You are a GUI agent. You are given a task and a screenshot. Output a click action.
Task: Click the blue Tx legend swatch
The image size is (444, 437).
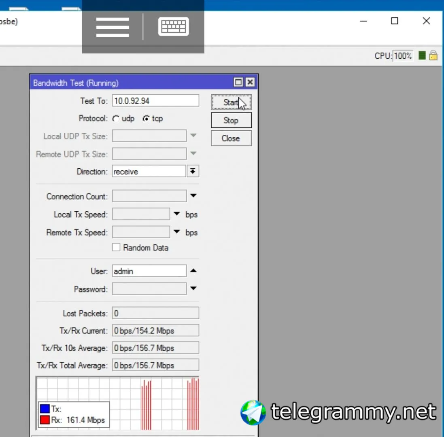pyautogui.click(x=45, y=409)
